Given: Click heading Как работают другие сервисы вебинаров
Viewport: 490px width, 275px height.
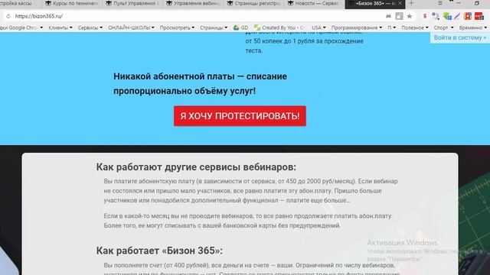Looking at the screenshot, I should [x=196, y=167].
